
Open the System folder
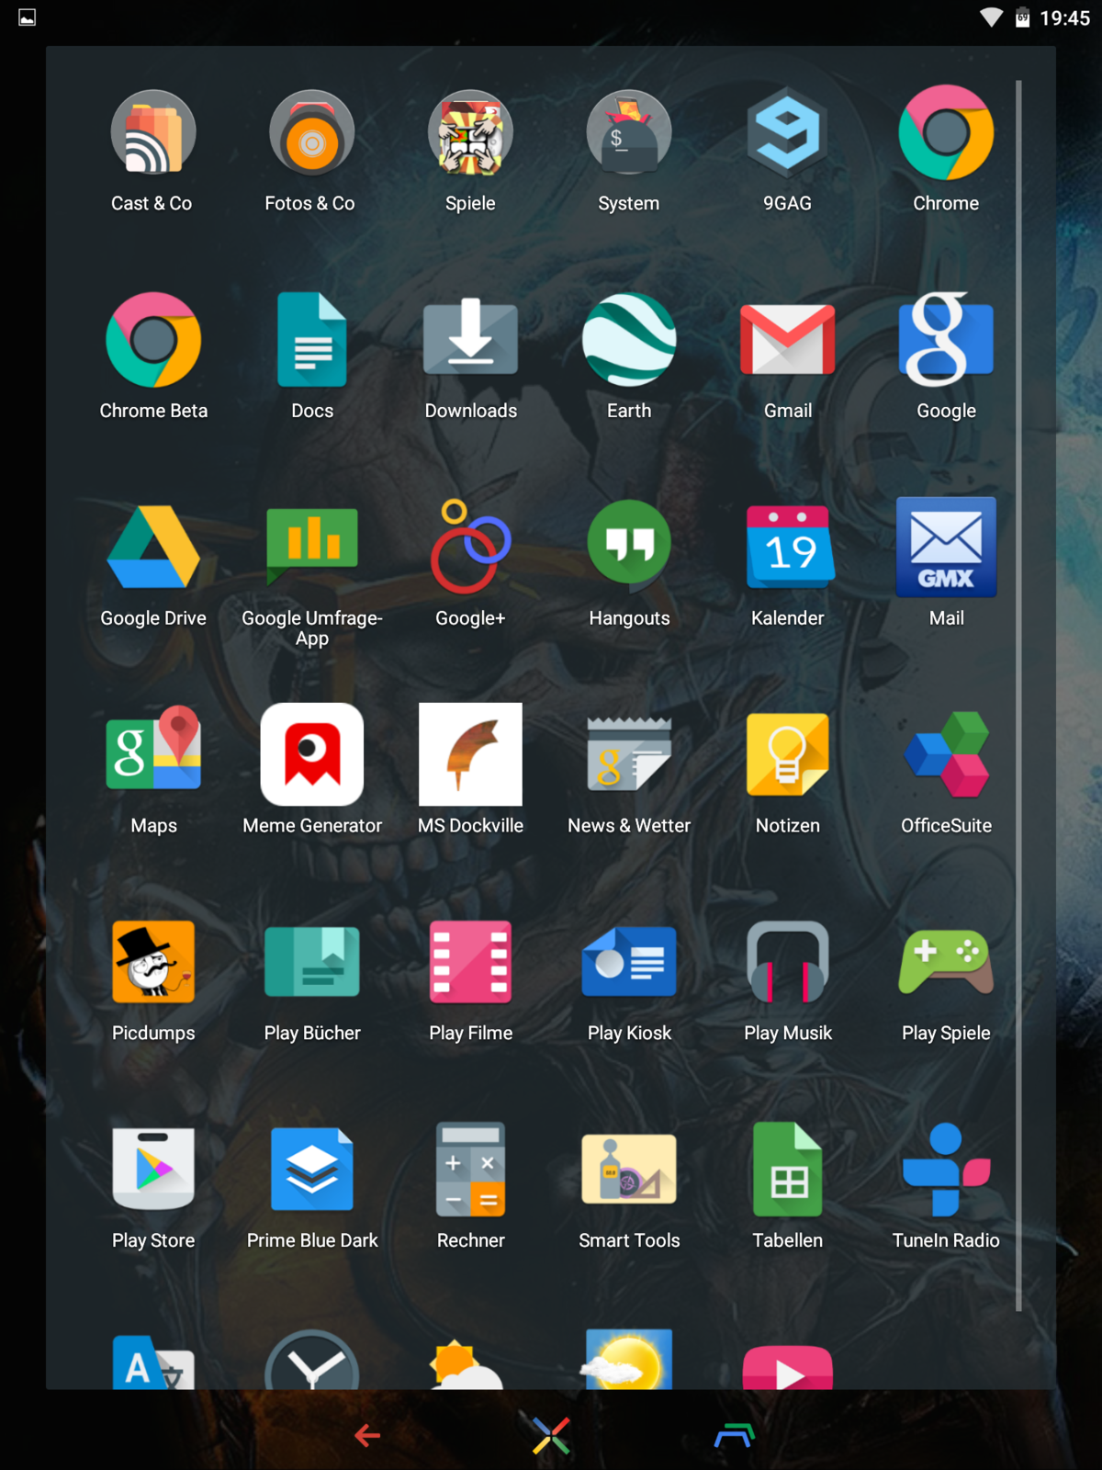pyautogui.click(x=629, y=134)
